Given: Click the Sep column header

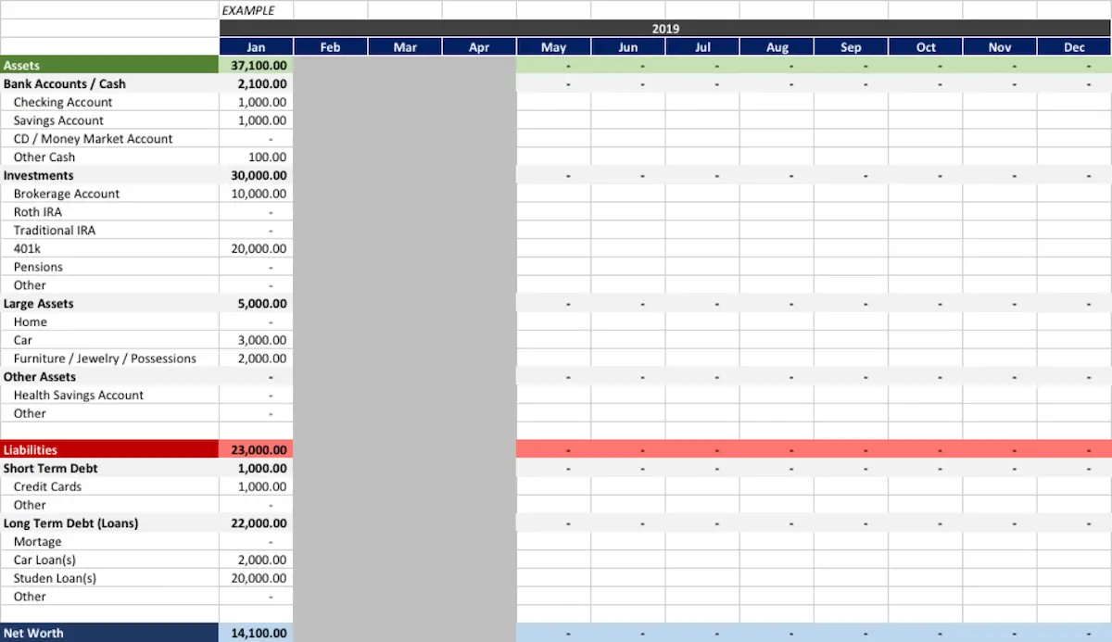Looking at the screenshot, I should point(851,47).
